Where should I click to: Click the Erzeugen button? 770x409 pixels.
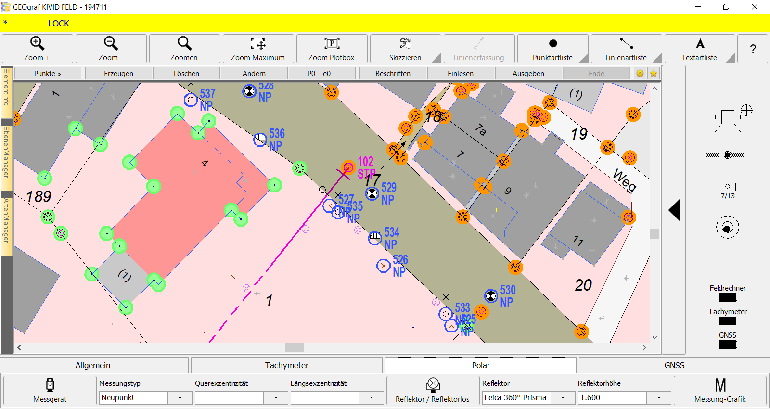point(118,74)
